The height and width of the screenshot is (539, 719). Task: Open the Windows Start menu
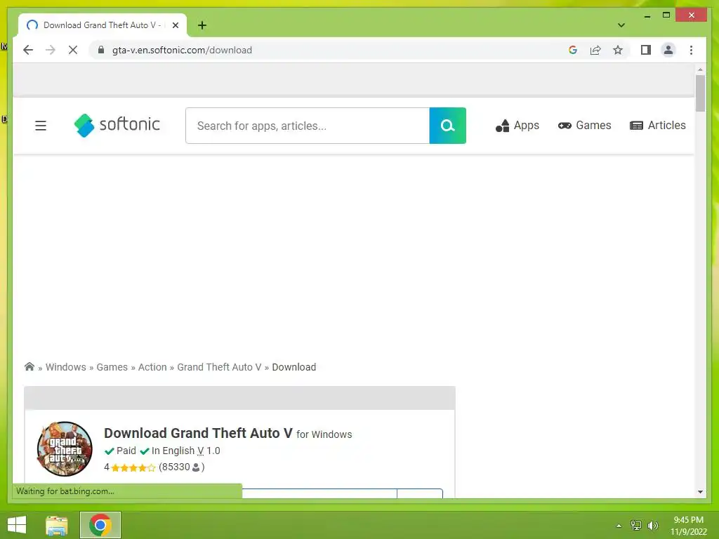17,525
